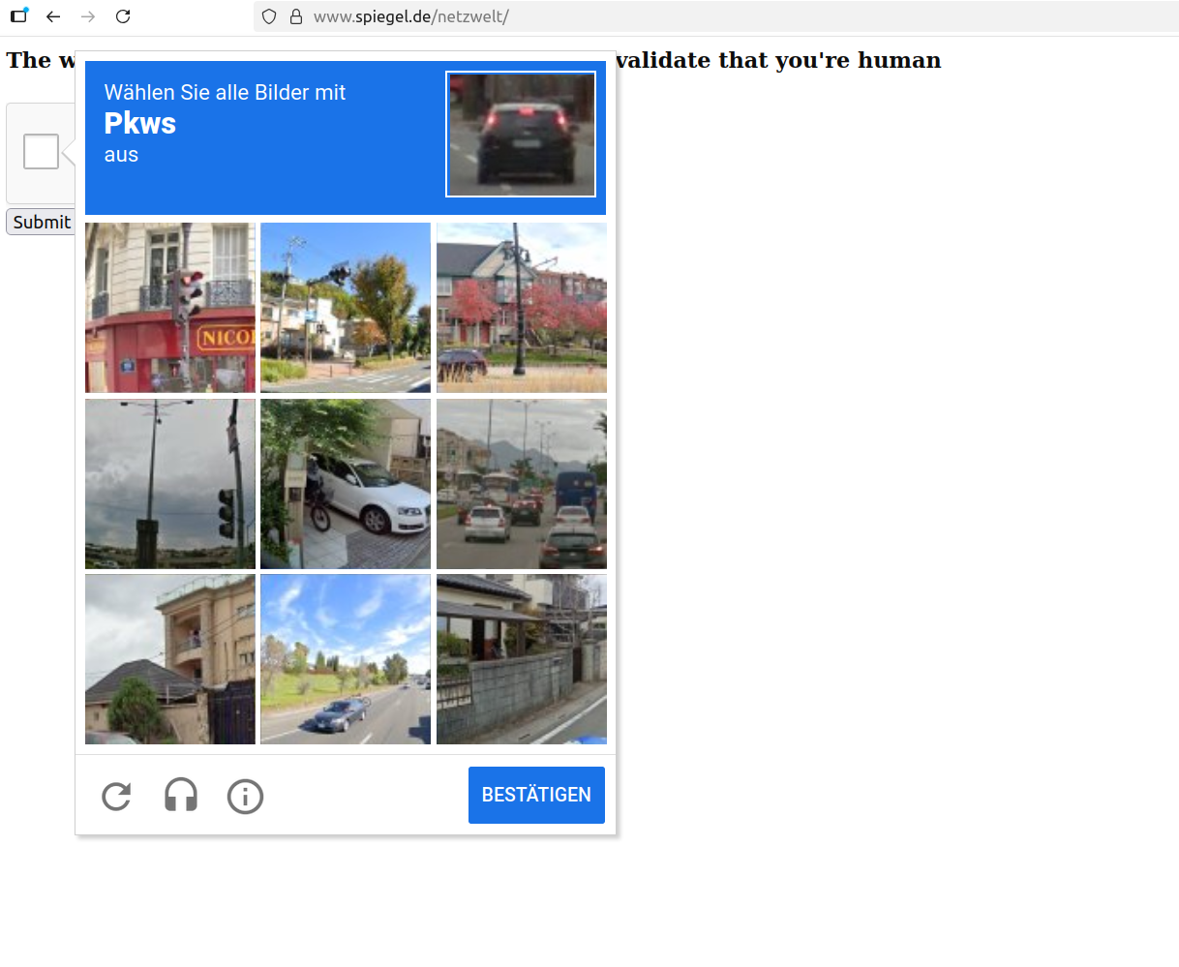Click the Submit button
Screen dimensions: 1179x967
(41, 222)
